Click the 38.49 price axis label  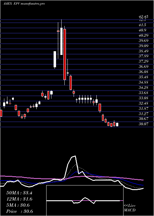144,51
